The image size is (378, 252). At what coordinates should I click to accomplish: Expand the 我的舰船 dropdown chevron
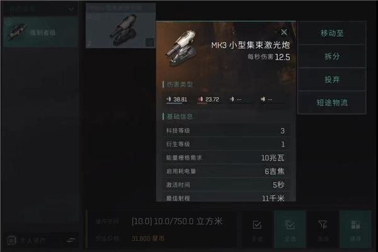pyautogui.click(x=71, y=9)
